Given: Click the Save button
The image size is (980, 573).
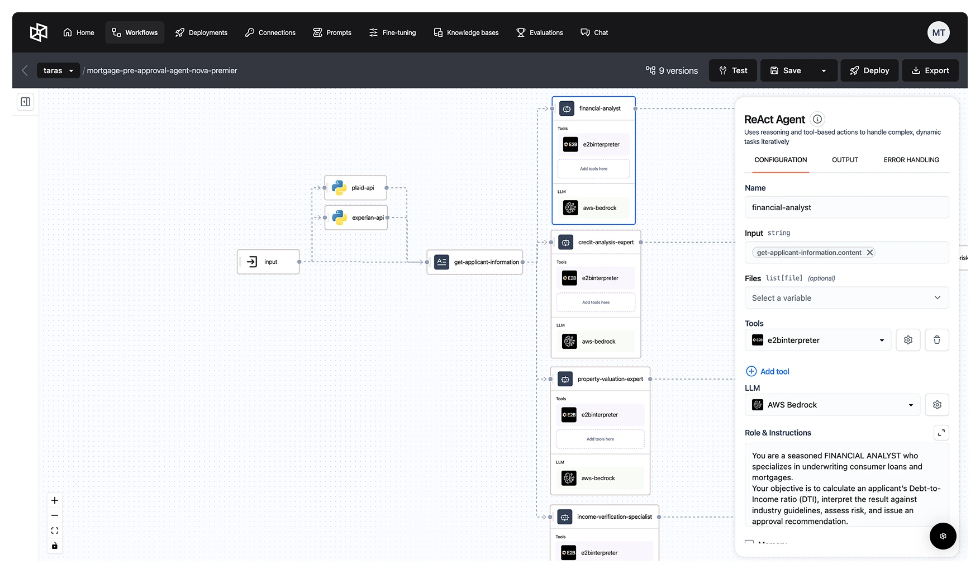Looking at the screenshot, I should coord(786,70).
